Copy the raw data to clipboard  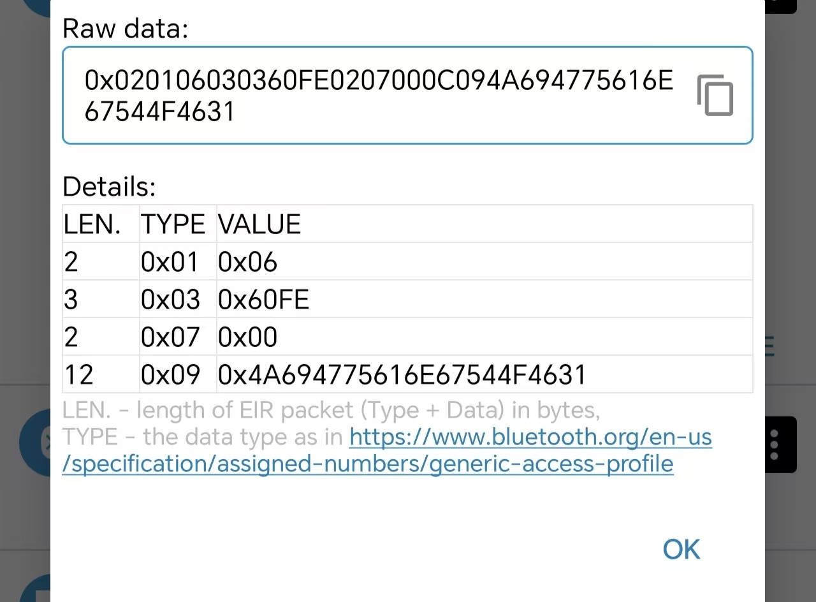[715, 96]
